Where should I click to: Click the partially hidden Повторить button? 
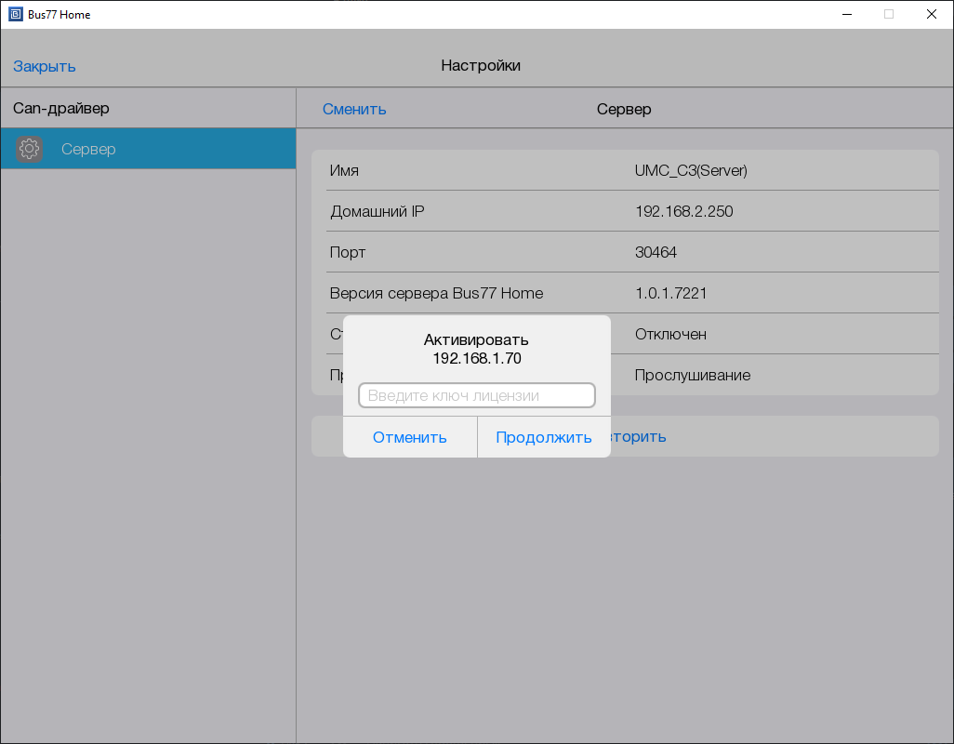coord(642,436)
